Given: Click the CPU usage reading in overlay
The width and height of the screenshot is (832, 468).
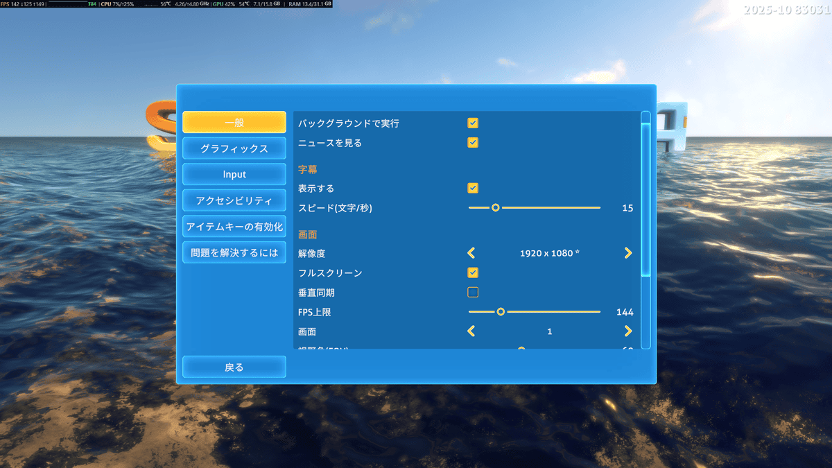Looking at the screenshot, I should (117, 3).
